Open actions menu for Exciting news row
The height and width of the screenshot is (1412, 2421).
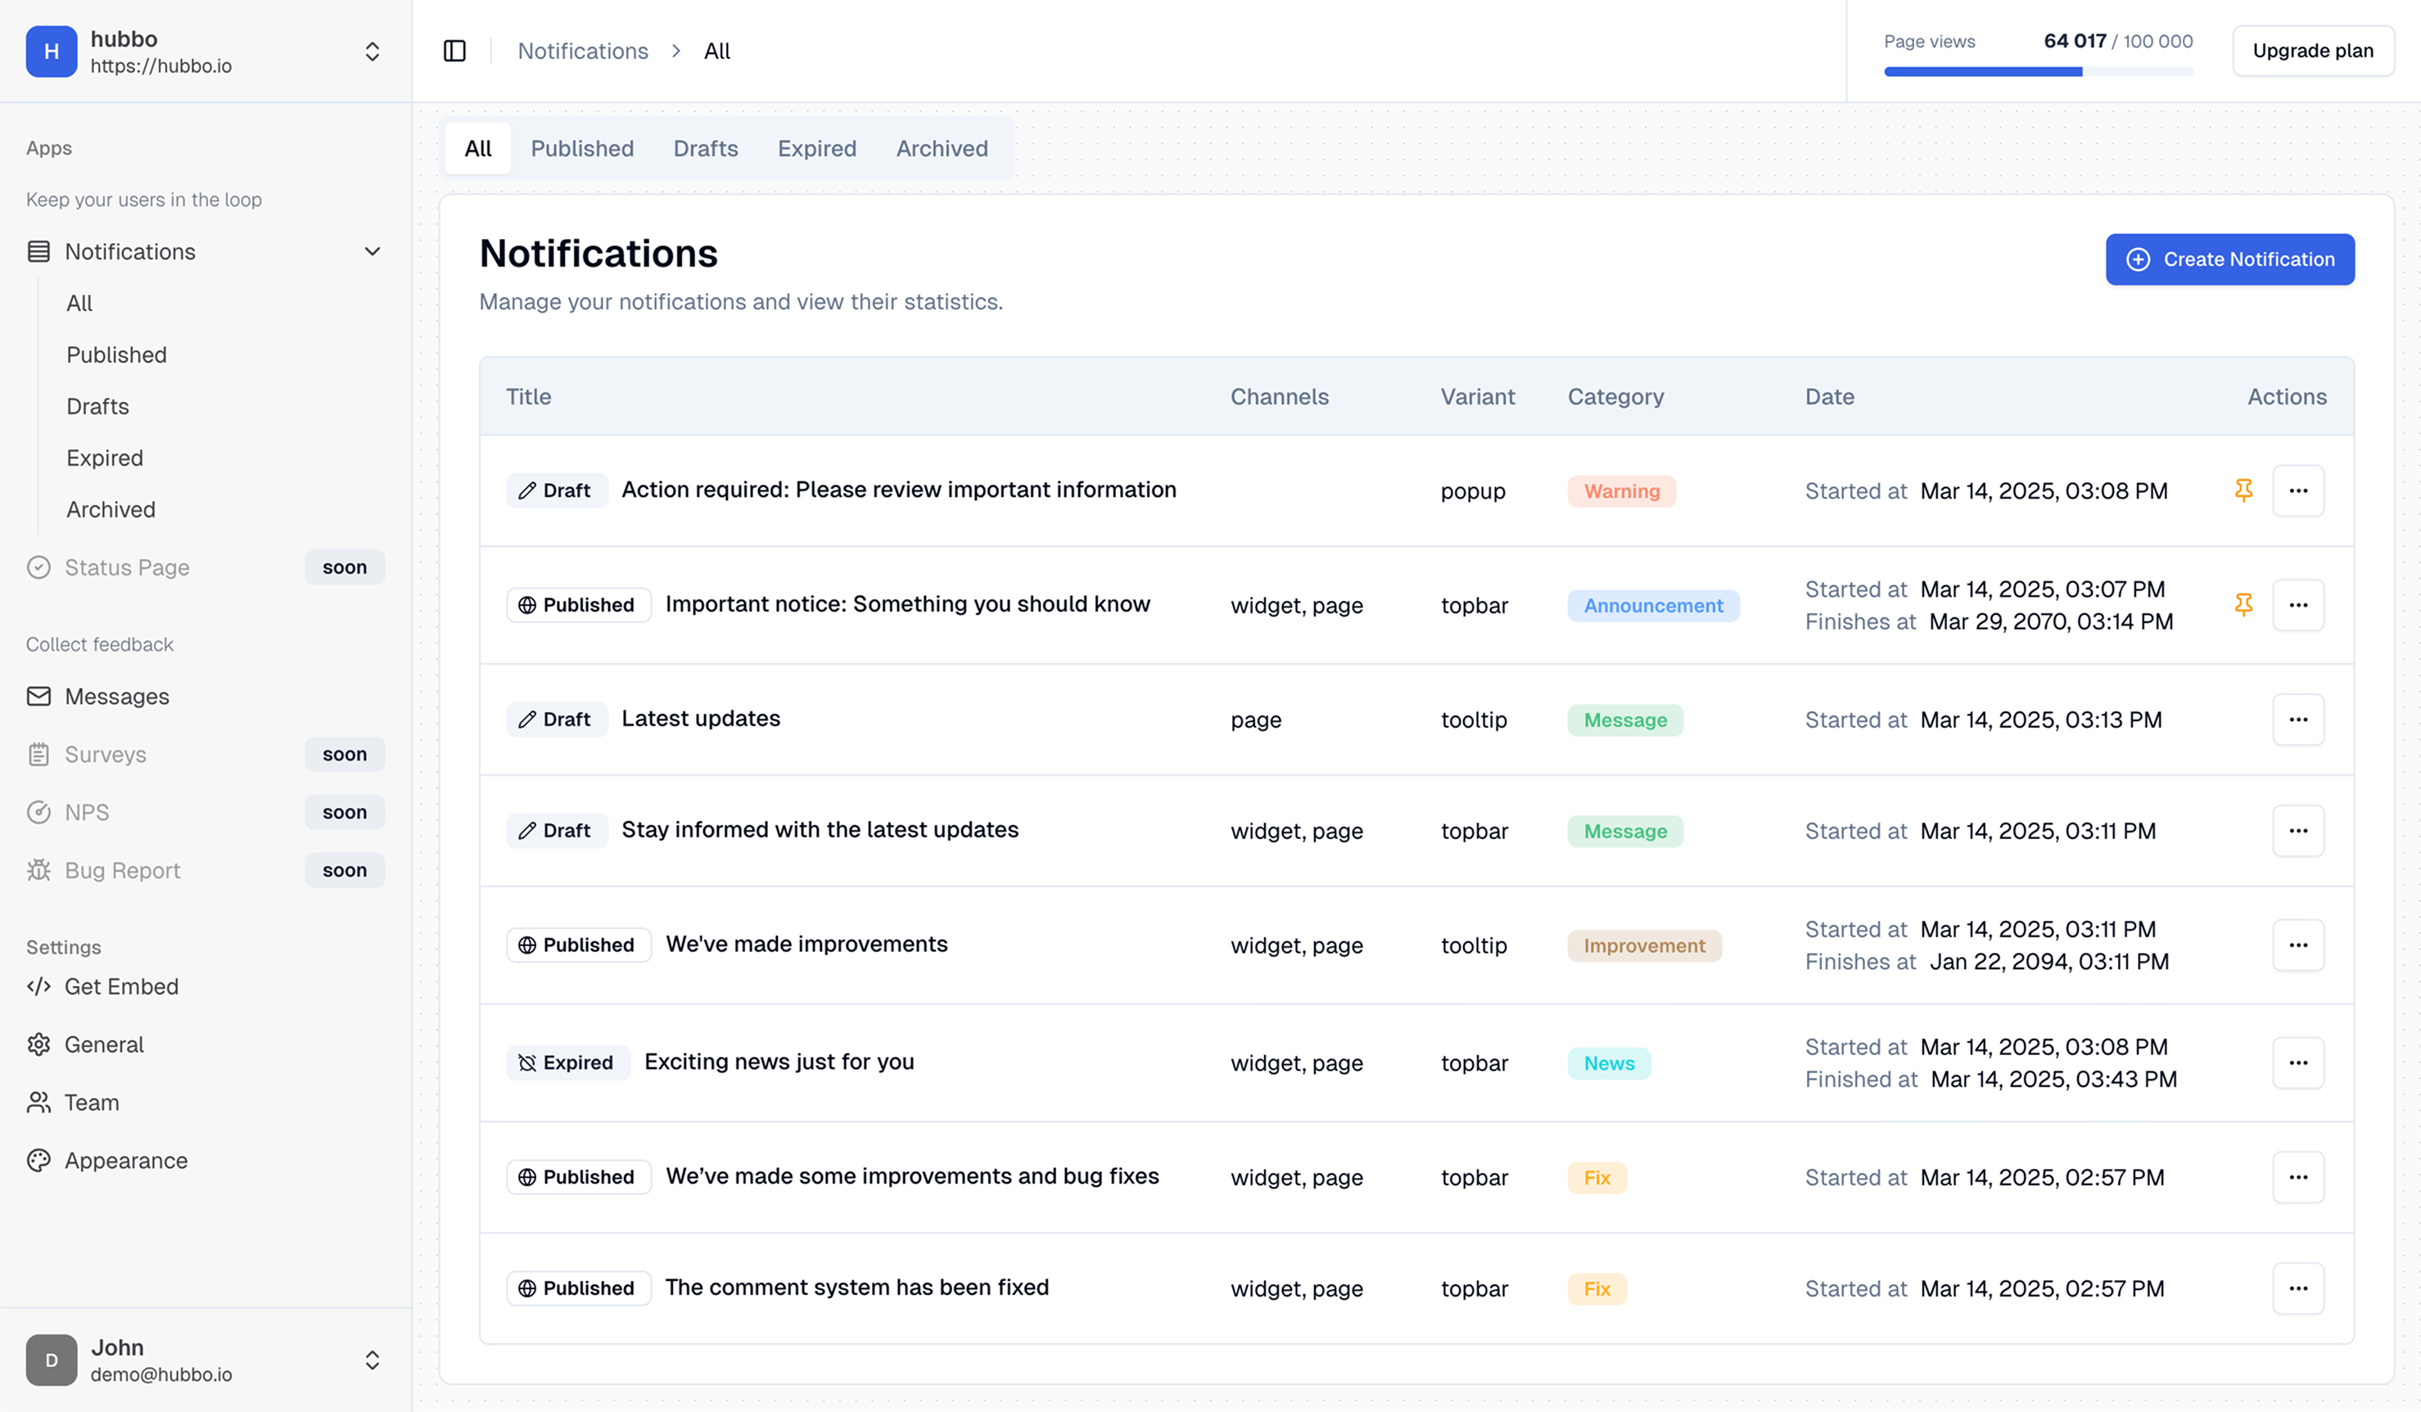[2298, 1062]
